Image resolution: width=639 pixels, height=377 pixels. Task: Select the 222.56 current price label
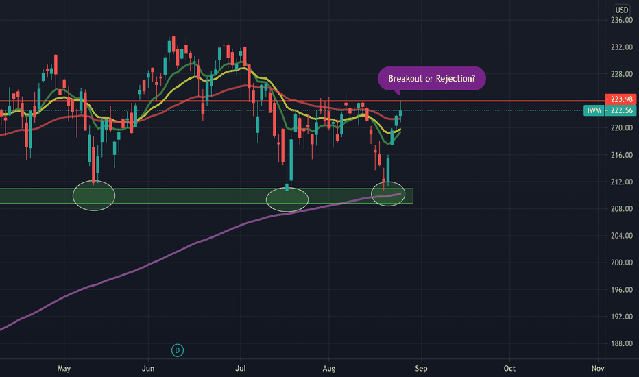pos(620,110)
